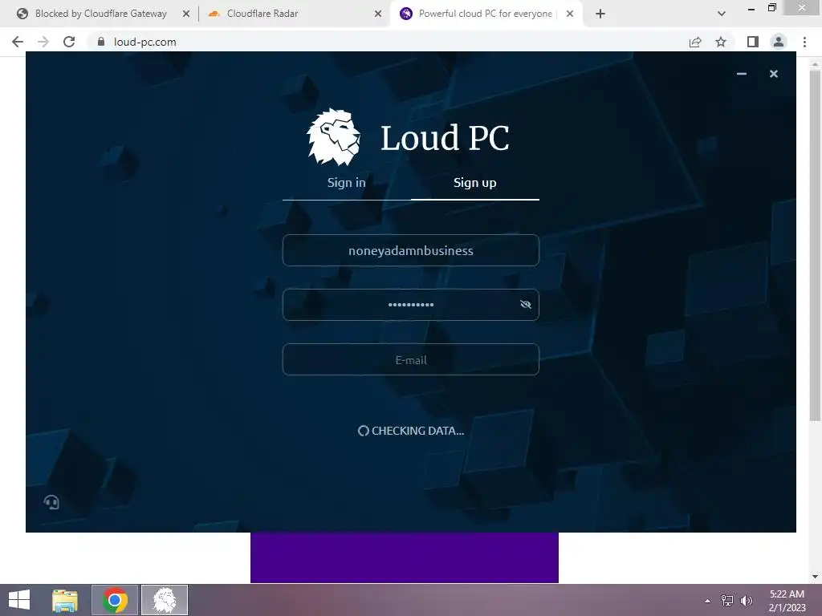Close the Loud PC app window

coord(774,74)
